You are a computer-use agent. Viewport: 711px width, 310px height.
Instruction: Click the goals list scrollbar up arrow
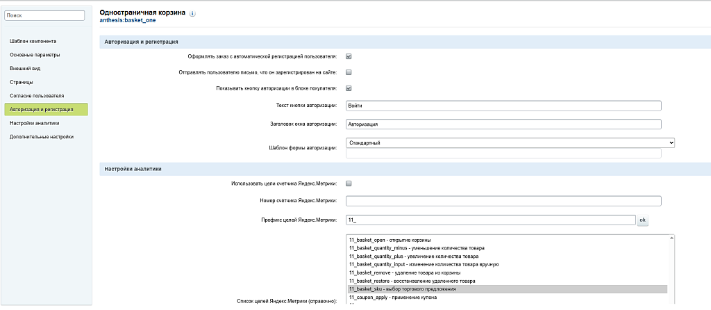point(671,238)
